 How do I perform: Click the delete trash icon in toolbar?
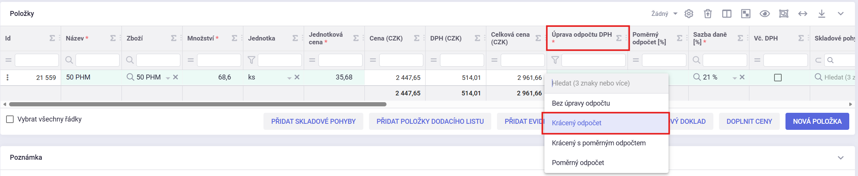click(708, 14)
